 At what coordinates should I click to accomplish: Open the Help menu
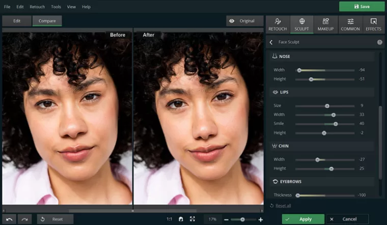point(86,7)
